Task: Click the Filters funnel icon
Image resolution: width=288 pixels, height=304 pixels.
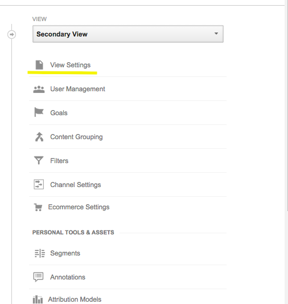Action: pyautogui.click(x=39, y=160)
